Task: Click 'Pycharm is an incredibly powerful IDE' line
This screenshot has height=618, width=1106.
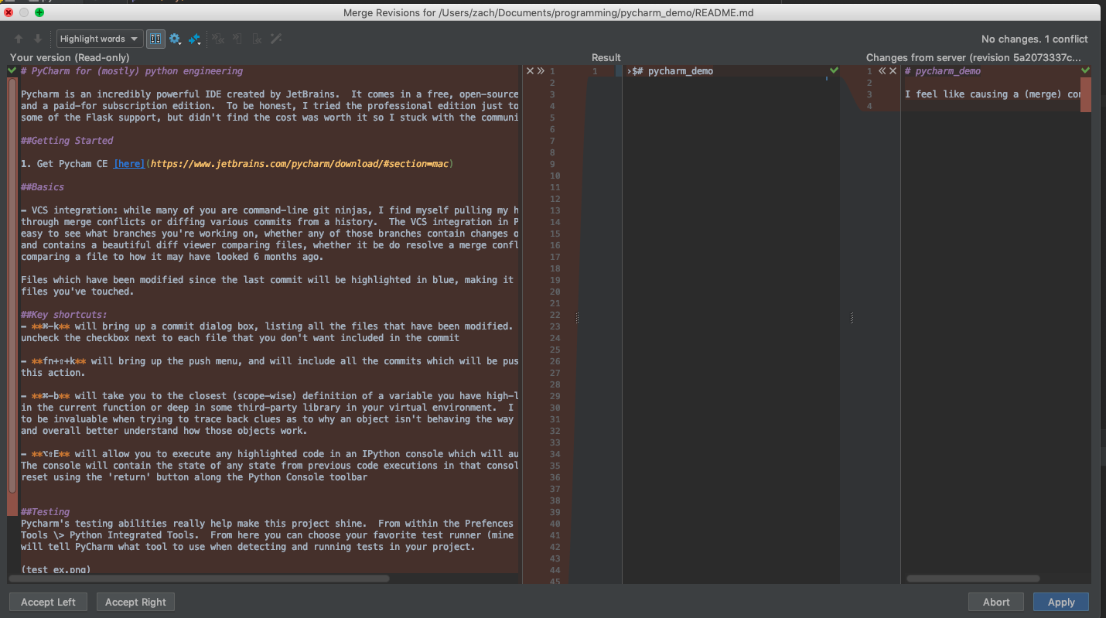Action: [x=269, y=94]
